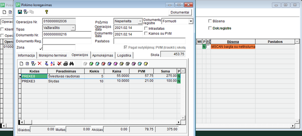302x136 pixels.
Task: Edit the row with the document icon in the Operacijos toolbar
Action: (x=27, y=64)
